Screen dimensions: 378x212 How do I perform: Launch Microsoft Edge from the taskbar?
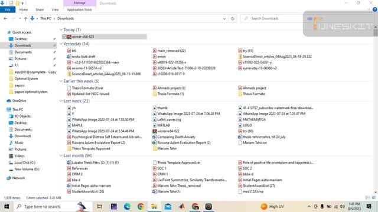click(127, 207)
